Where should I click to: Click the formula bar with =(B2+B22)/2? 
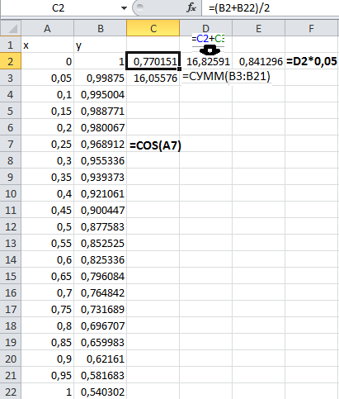pyautogui.click(x=271, y=8)
